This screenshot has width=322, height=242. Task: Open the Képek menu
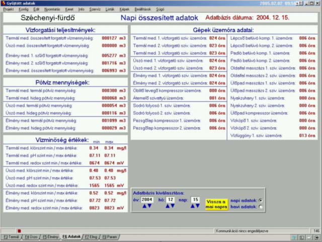coord(124,10)
